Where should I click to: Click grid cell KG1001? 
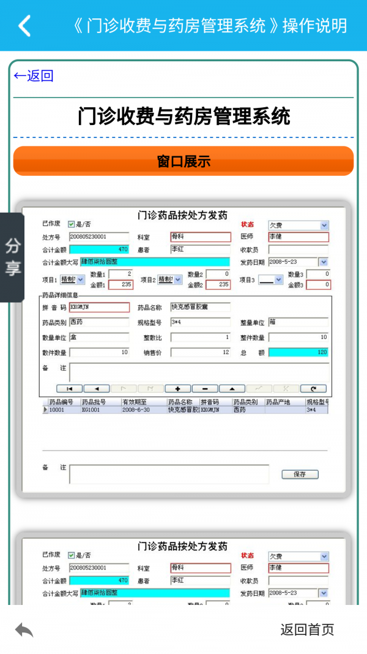pyautogui.click(x=100, y=410)
